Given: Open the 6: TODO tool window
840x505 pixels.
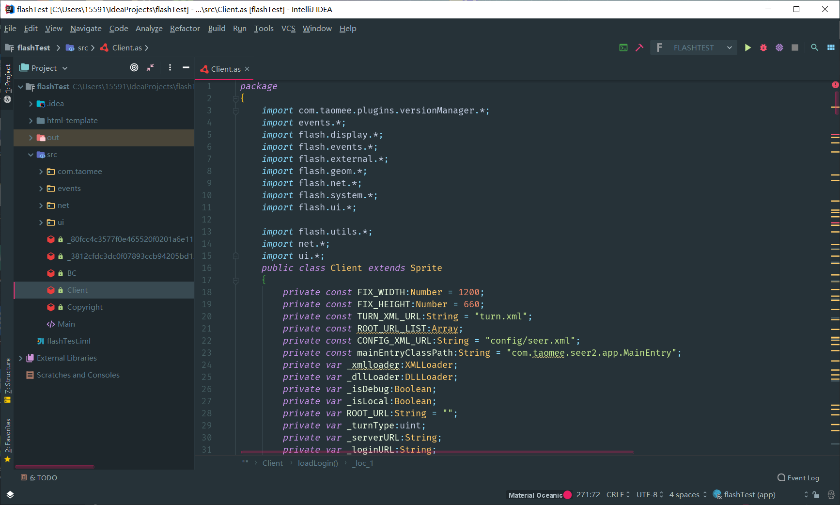Looking at the screenshot, I should tap(39, 478).
